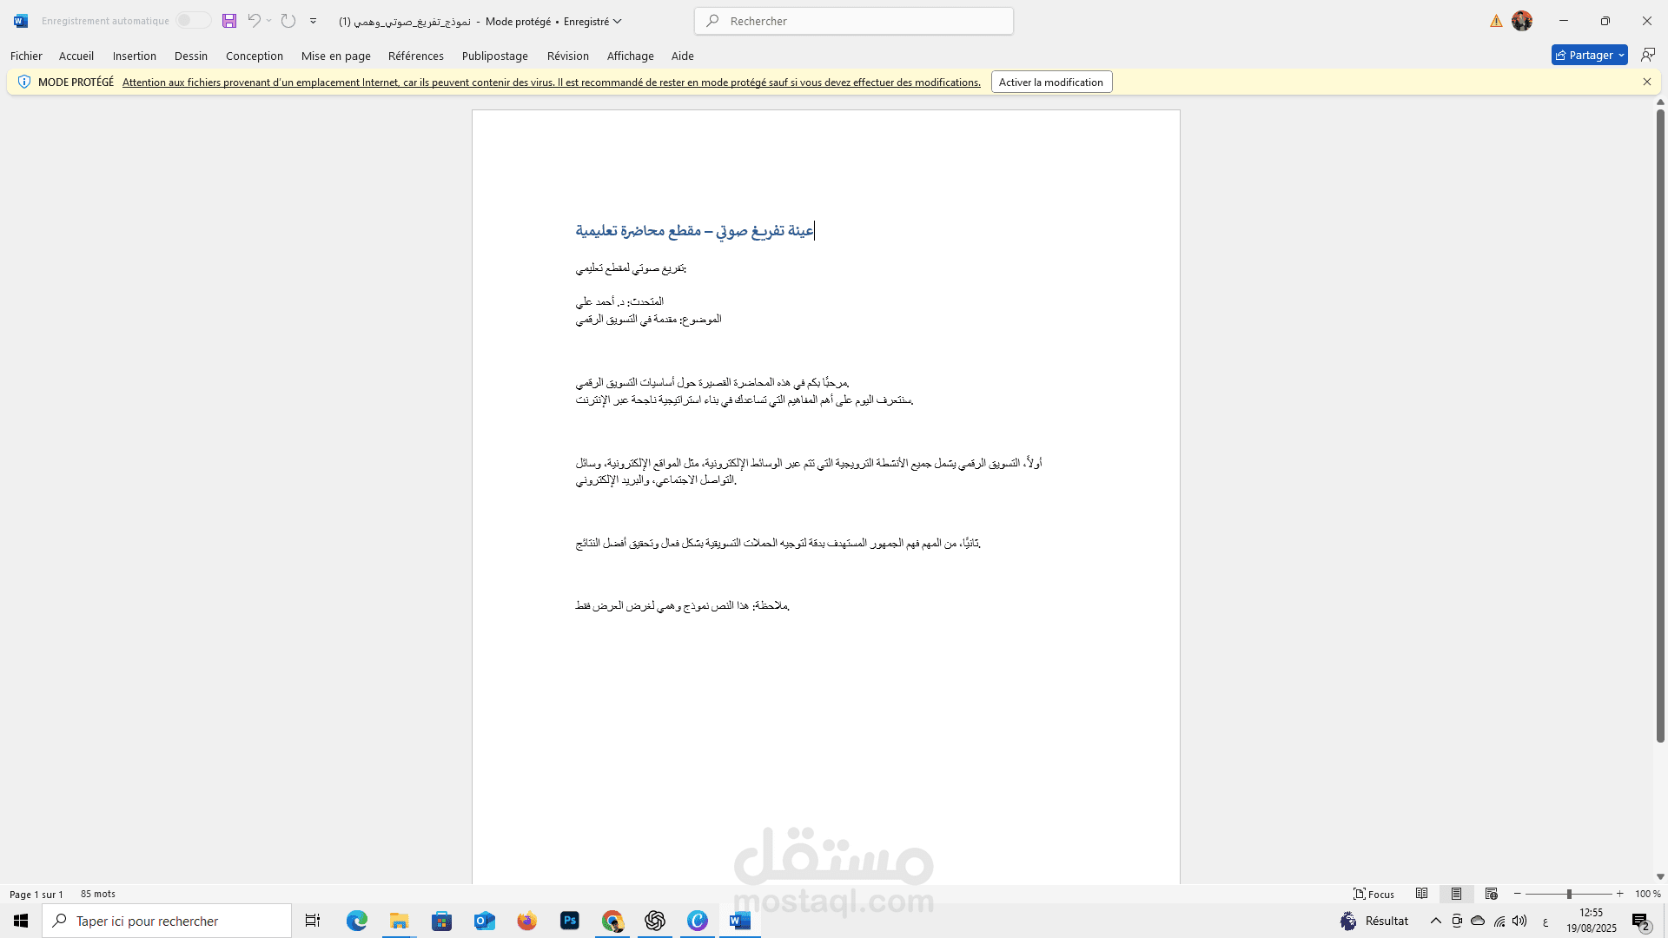Screen dimensions: 1668x938
Task: Click the protected mode warning link text
Action: click(x=552, y=83)
